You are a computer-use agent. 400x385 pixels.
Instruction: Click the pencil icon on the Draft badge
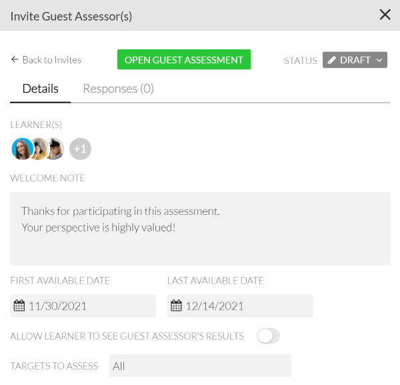pos(332,60)
